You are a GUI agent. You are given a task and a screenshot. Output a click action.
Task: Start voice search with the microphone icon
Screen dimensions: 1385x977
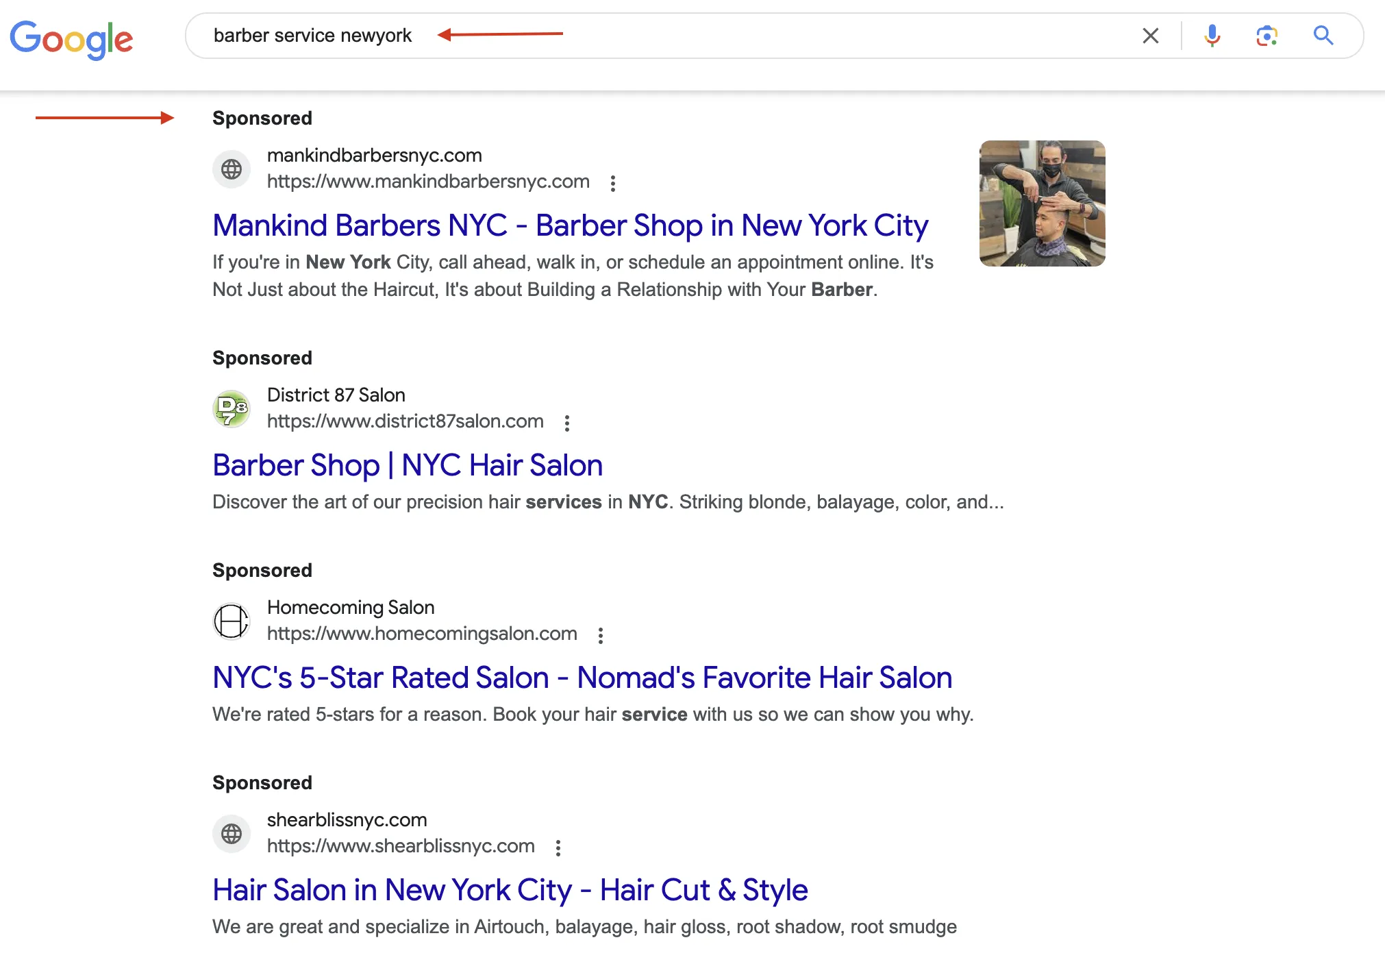[1212, 36]
